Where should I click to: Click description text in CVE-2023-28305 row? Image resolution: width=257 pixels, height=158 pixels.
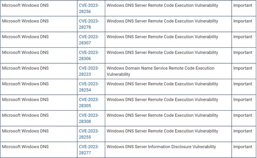pyautogui.click(x=163, y=100)
